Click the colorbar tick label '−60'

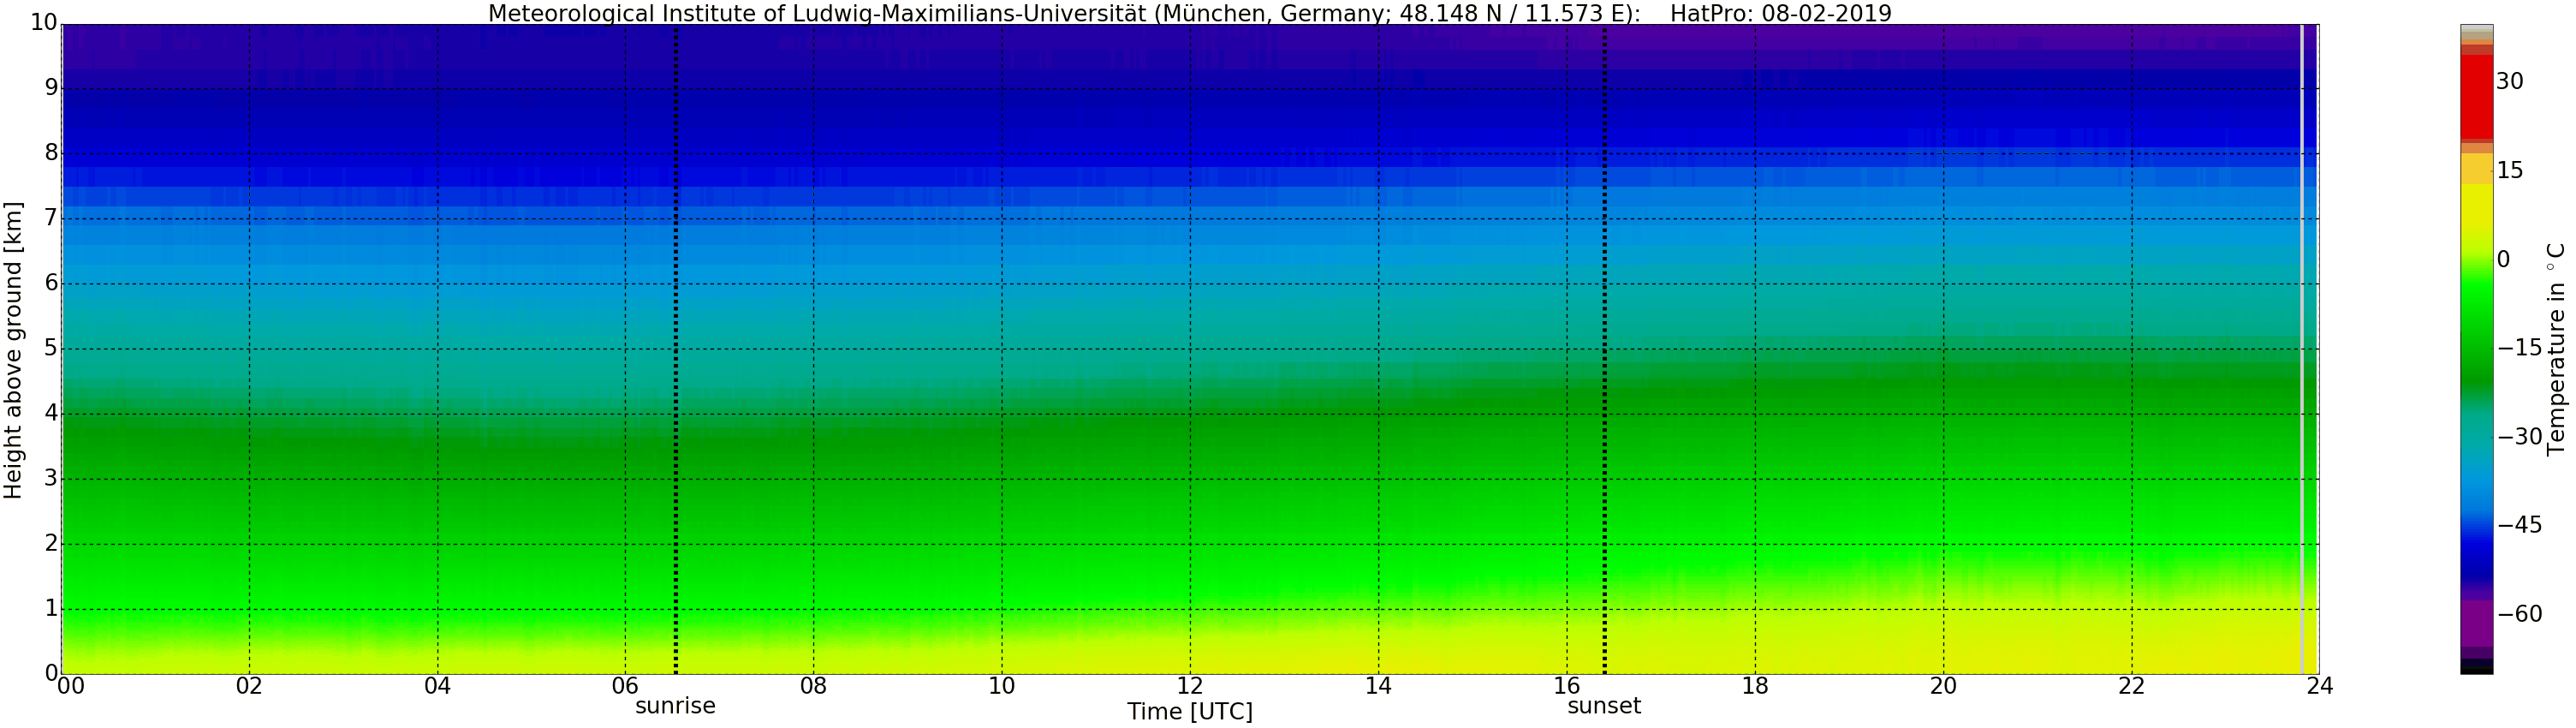click(x=2519, y=615)
